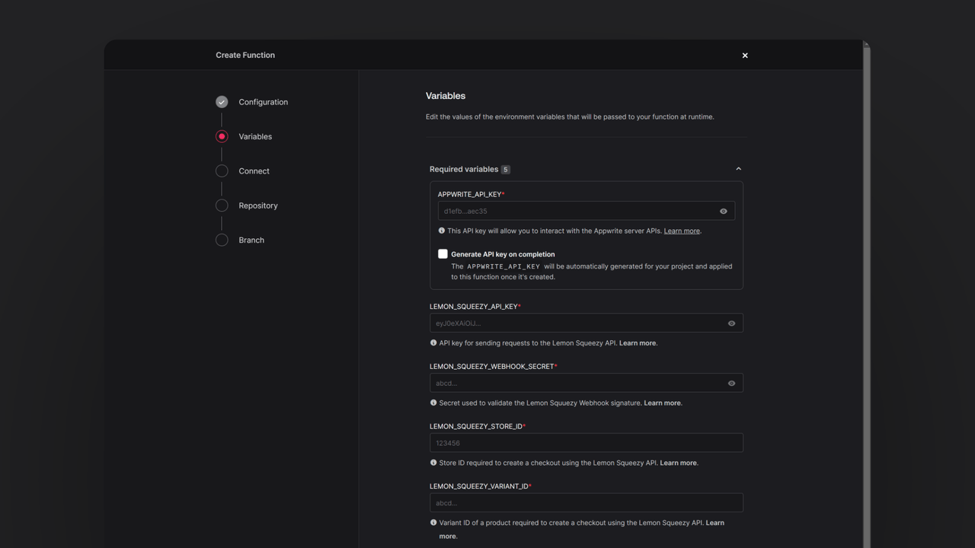Viewport: 975px width, 548px height.
Task: Click the Repository step circle icon
Action: 222,205
